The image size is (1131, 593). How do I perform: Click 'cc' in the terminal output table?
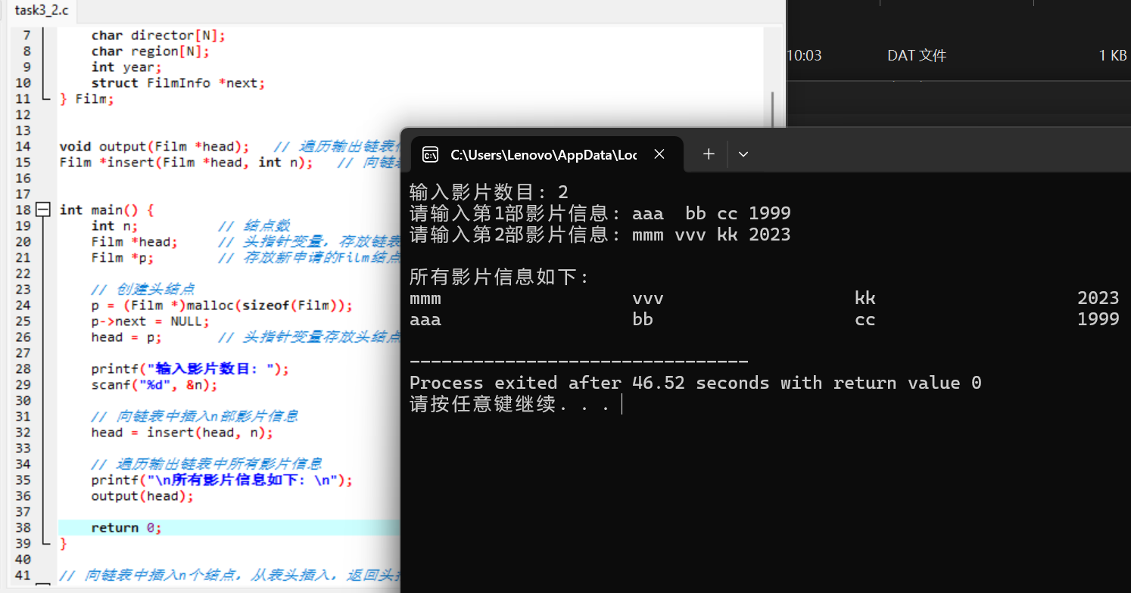[865, 319]
